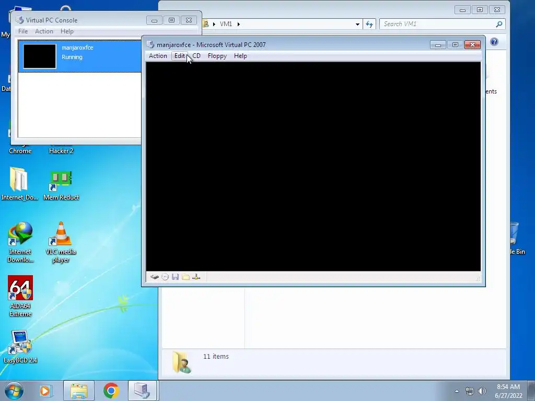This screenshot has width=535, height=401.
Task: Click the 11 items status text
Action: tap(216, 356)
